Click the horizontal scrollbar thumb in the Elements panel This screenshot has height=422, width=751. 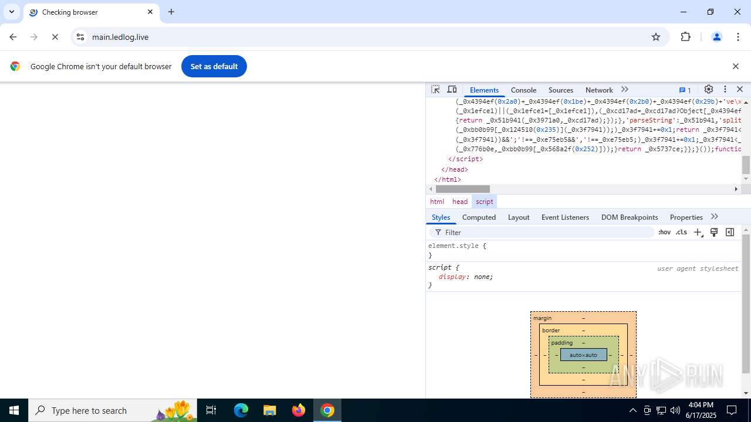(x=463, y=189)
